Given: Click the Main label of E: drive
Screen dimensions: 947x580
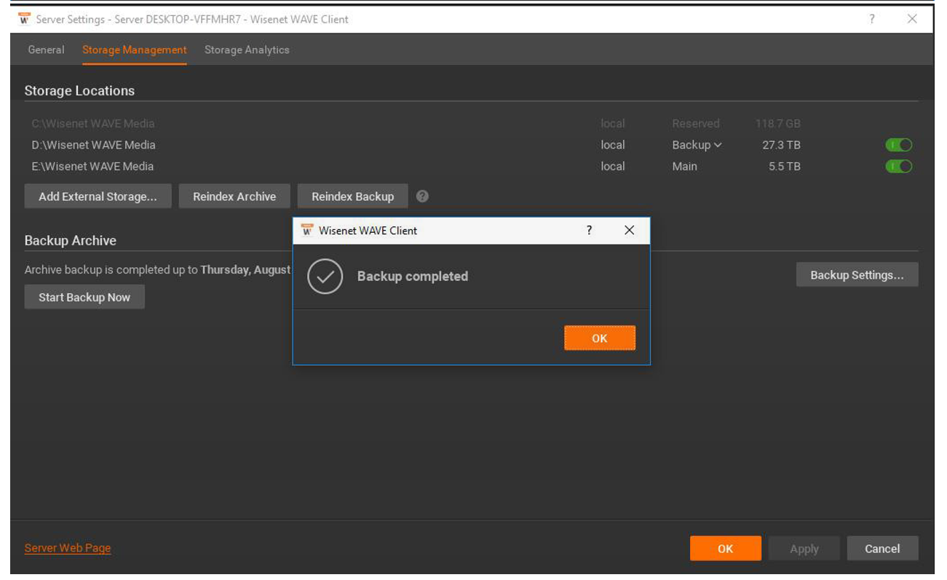Looking at the screenshot, I should [684, 166].
